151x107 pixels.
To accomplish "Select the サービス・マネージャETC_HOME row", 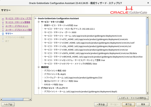I will click(86, 39).
